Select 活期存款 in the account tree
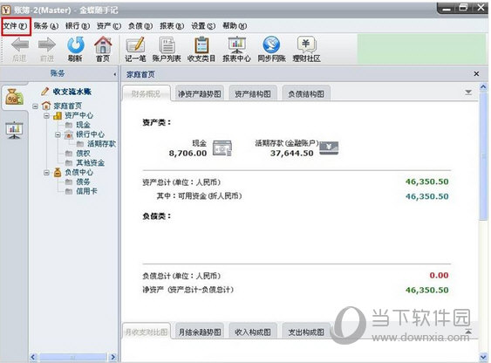 coord(101,144)
